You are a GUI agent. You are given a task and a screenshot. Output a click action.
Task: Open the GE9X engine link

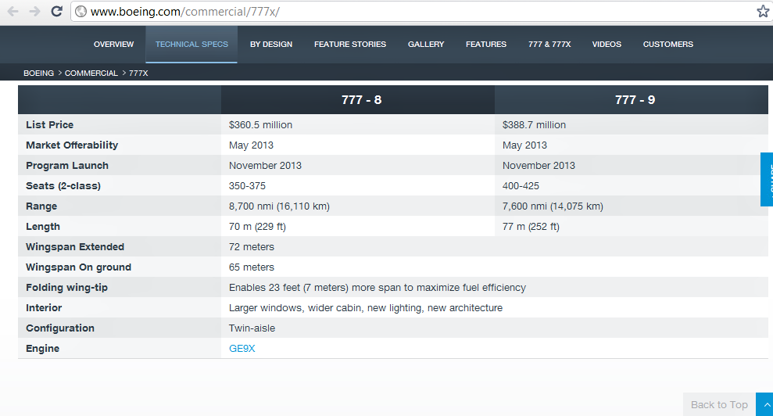pyautogui.click(x=242, y=349)
